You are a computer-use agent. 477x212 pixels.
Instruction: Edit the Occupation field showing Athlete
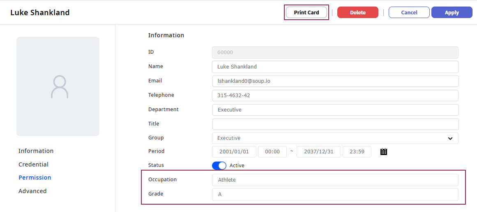coord(335,180)
